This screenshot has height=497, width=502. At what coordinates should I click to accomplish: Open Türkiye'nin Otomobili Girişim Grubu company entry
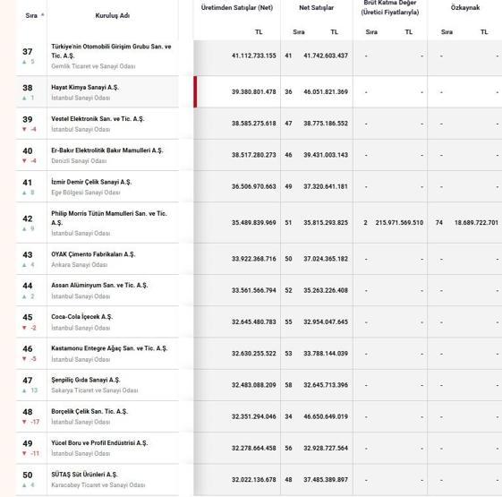coord(111,51)
